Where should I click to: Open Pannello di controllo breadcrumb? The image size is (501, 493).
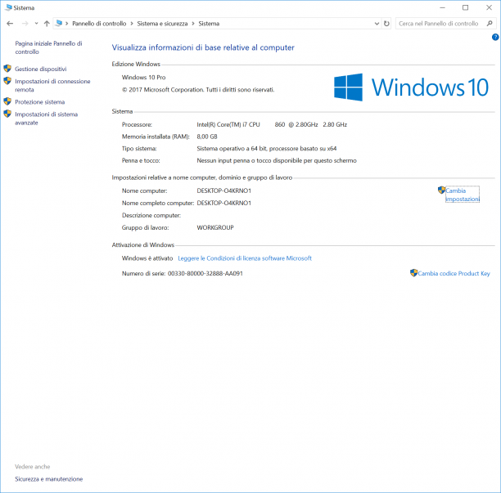coord(99,24)
